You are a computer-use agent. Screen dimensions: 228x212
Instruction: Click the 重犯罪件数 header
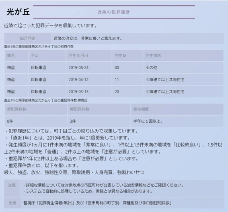(36, 109)
